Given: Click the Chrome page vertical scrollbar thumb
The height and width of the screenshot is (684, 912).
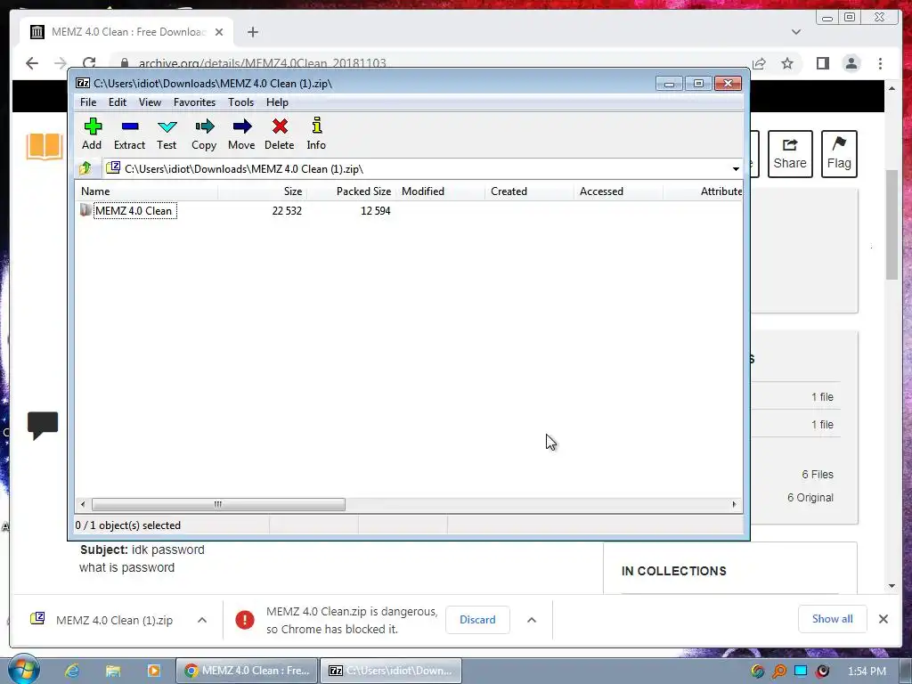Looking at the screenshot, I should pyautogui.click(x=892, y=224).
